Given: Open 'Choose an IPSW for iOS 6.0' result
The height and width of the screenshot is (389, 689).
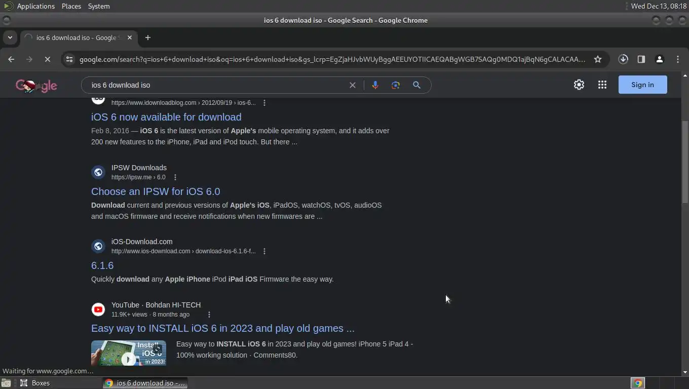Looking at the screenshot, I should [156, 191].
